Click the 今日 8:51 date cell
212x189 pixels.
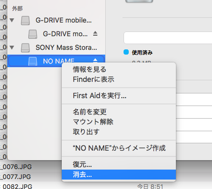[150, 186]
